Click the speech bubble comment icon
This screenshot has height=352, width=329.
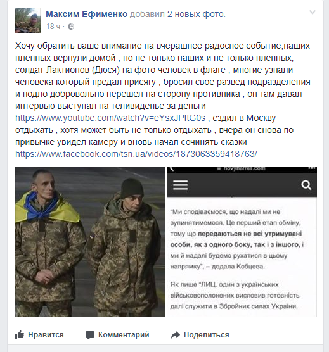pos(90,335)
